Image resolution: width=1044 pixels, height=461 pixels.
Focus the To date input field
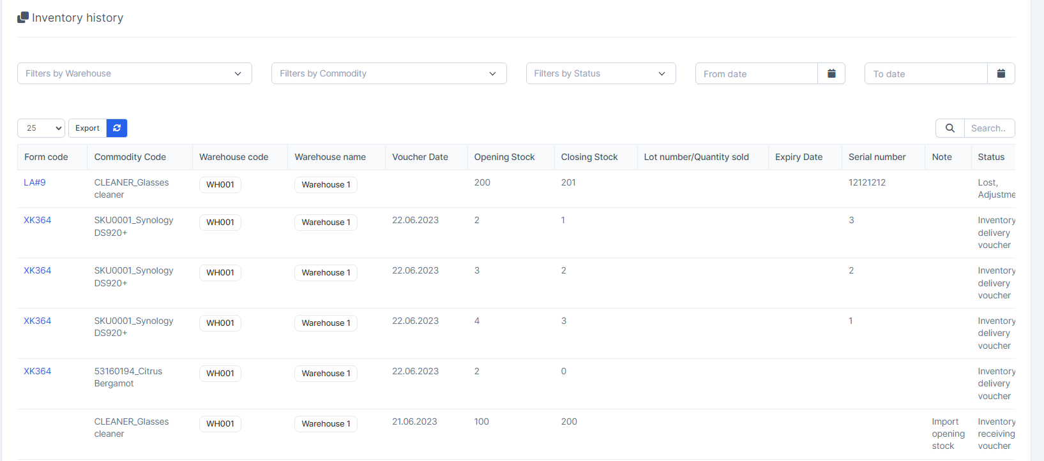click(925, 73)
